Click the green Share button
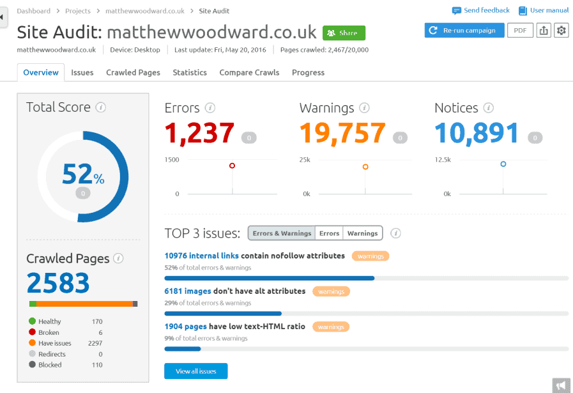Viewport: 573px width, 393px height. [x=344, y=33]
